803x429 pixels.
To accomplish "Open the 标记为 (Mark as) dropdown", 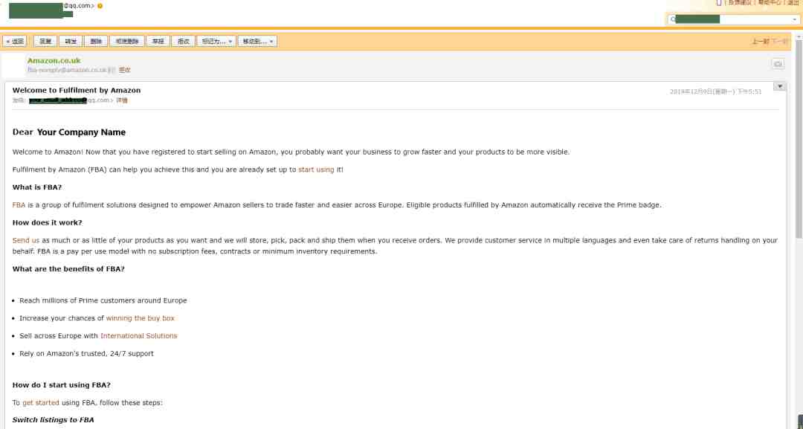I will pos(216,42).
